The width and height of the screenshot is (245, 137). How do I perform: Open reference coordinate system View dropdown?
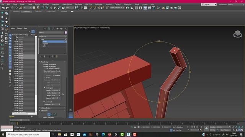(x=70, y=8)
